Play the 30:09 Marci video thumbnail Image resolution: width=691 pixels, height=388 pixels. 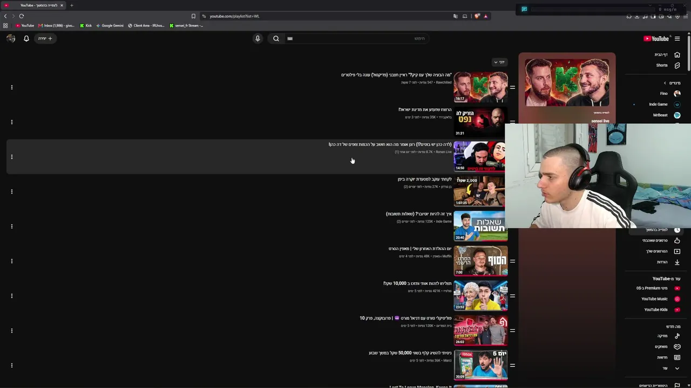480,365
